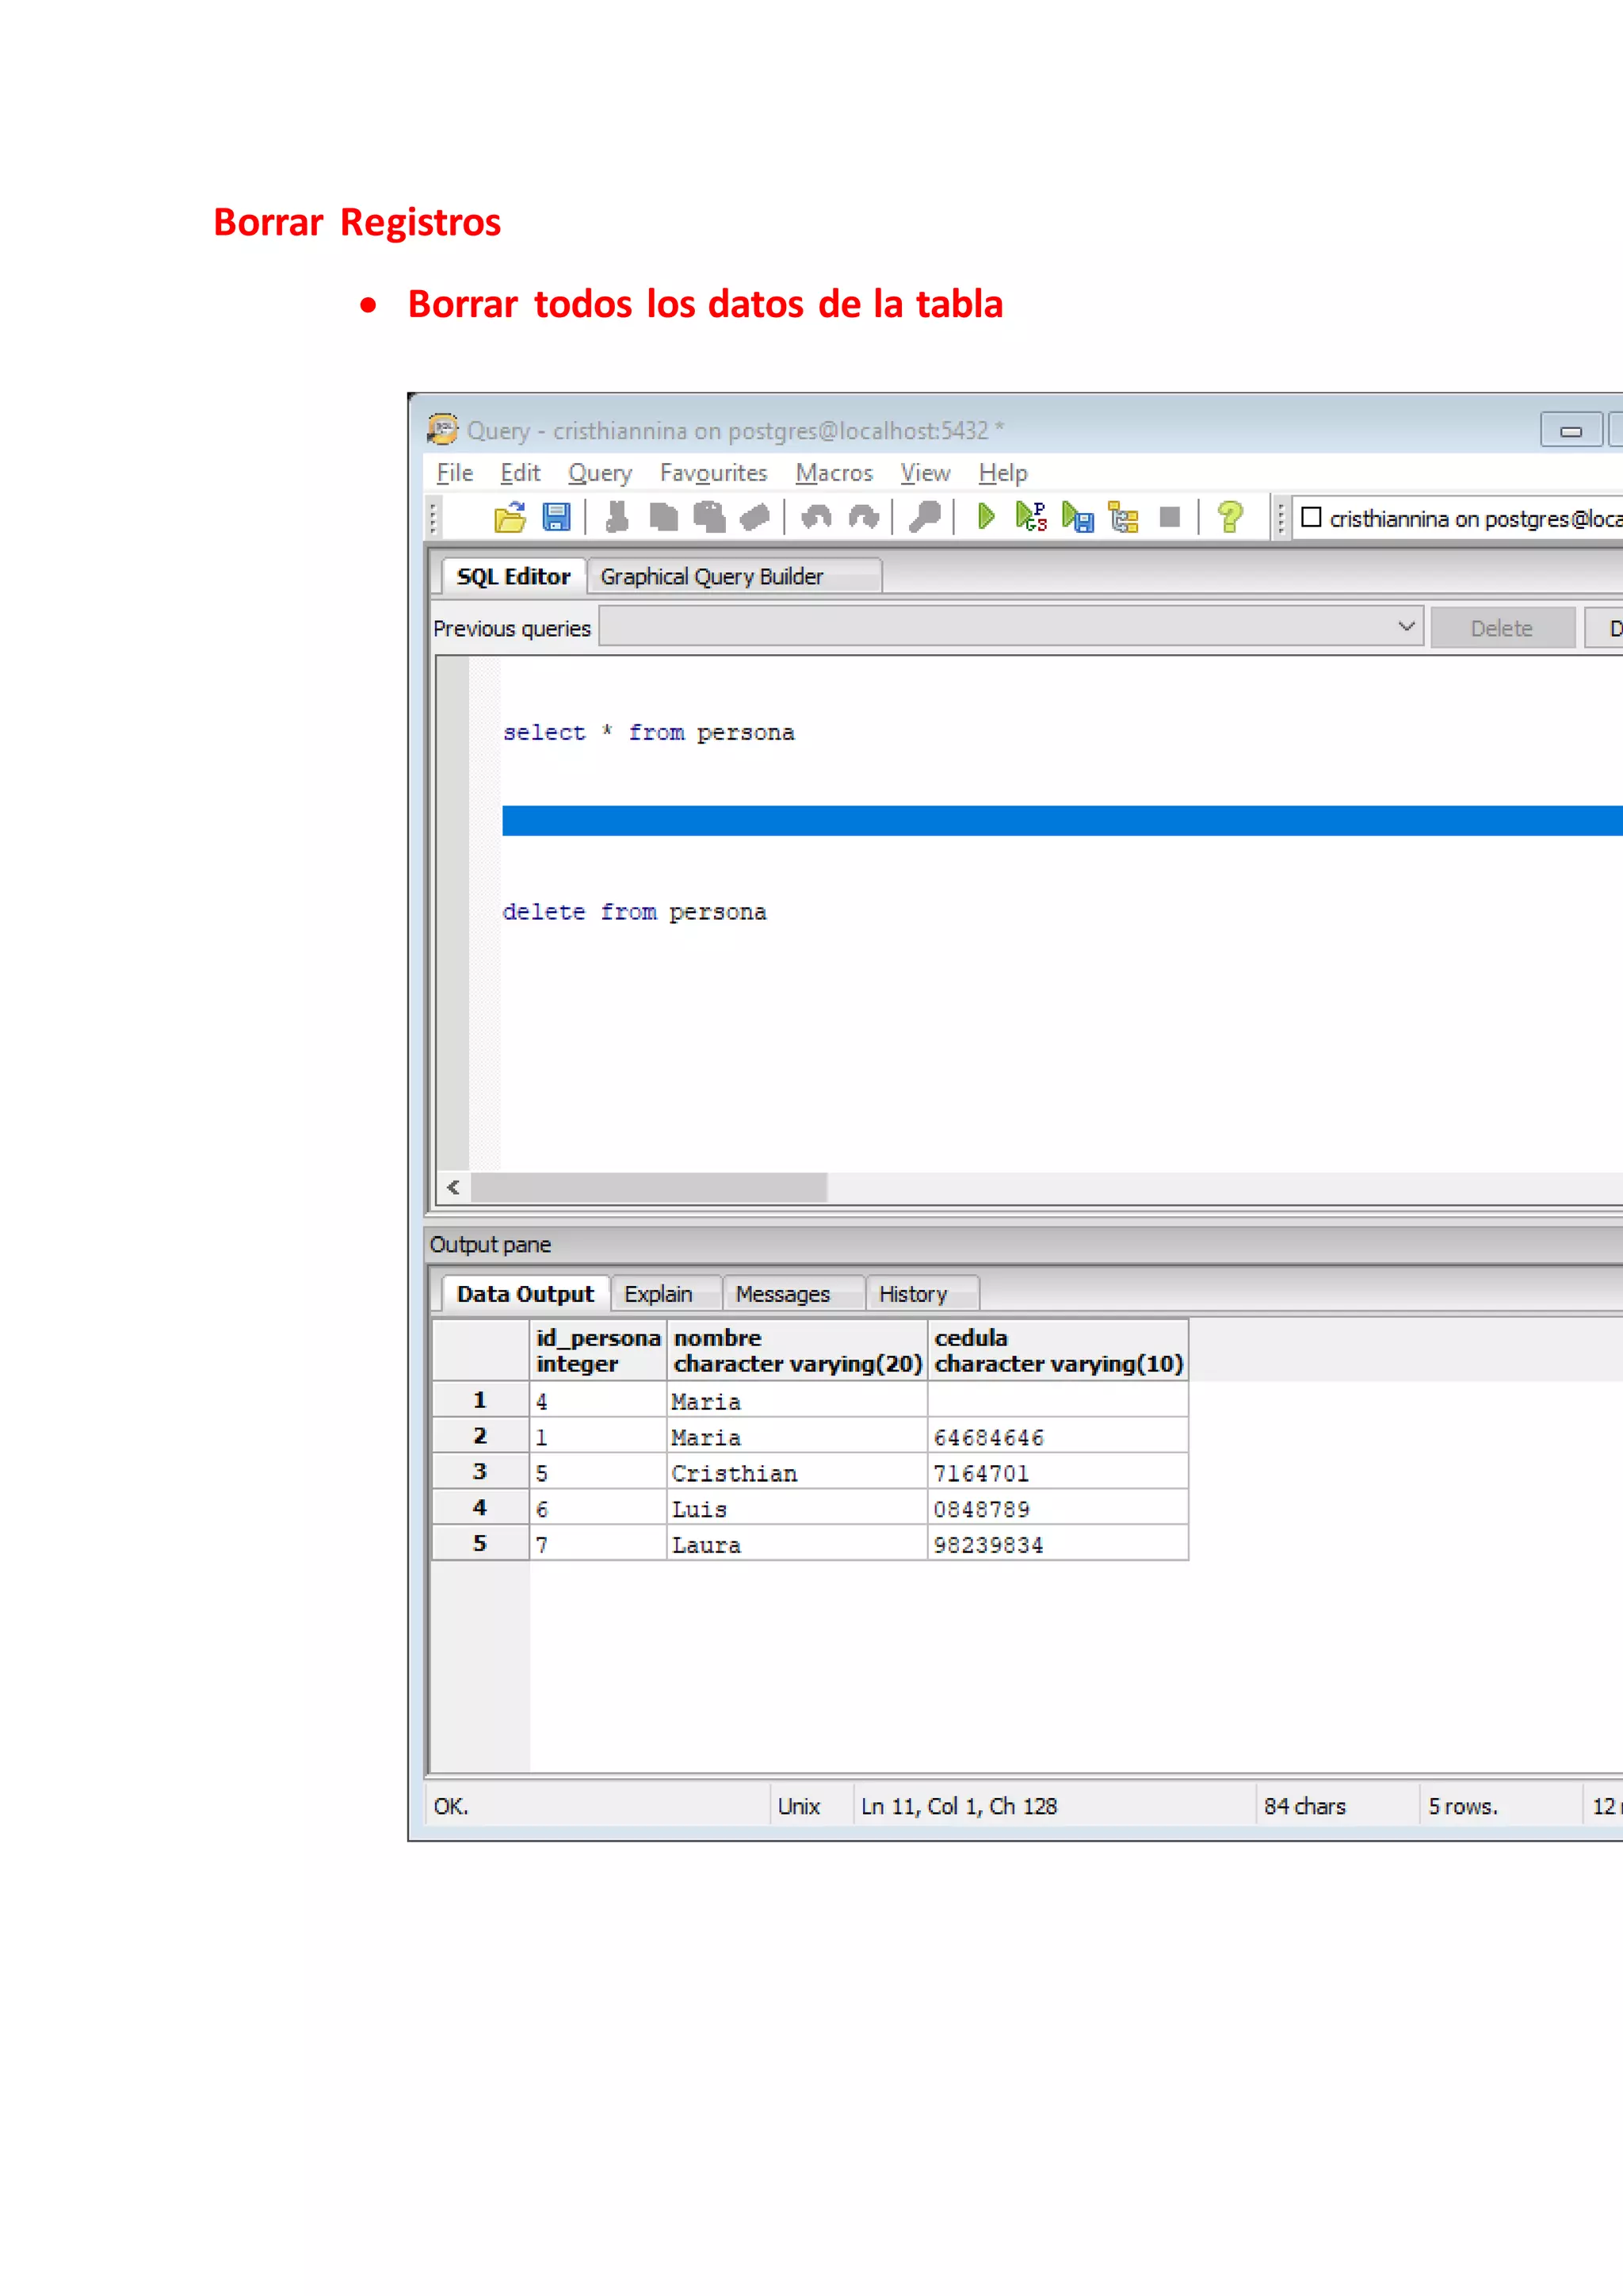The image size is (1623, 2296).
Task: Click the blue highlighted line in editor
Action: (x=1061, y=820)
